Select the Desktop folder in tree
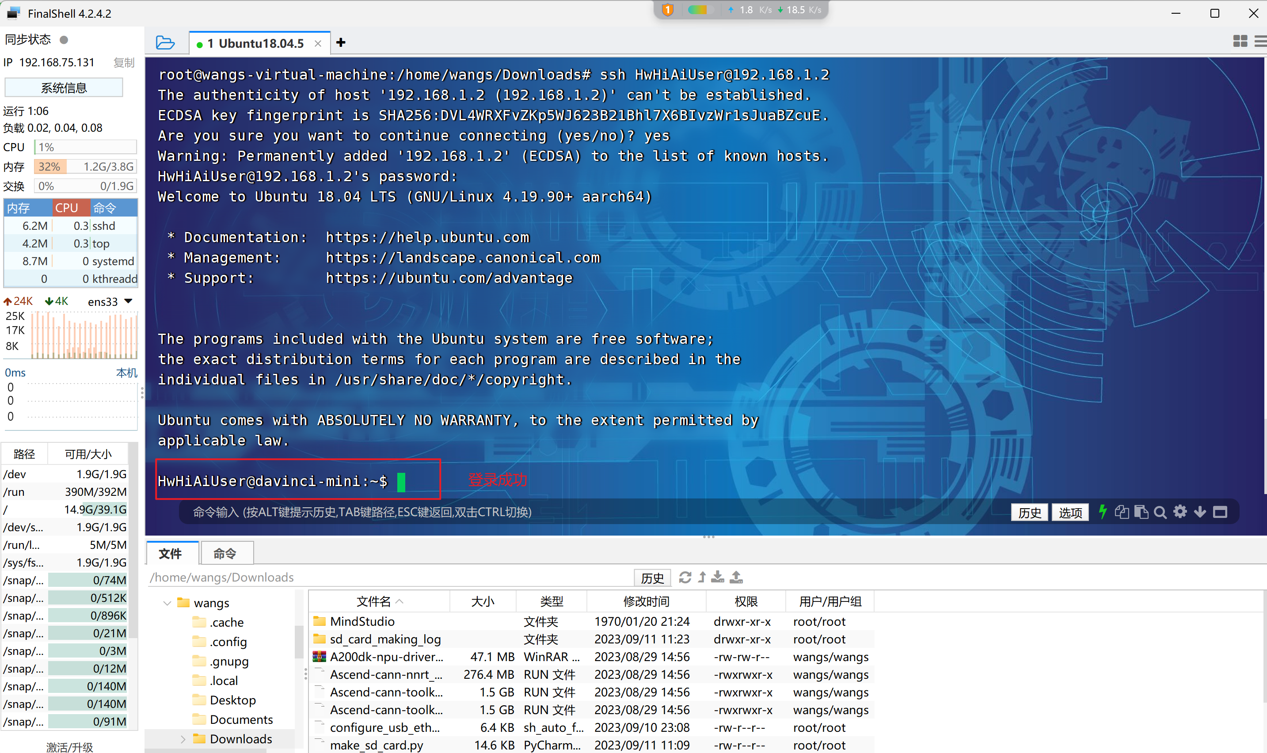This screenshot has height=753, width=1267. (224, 700)
